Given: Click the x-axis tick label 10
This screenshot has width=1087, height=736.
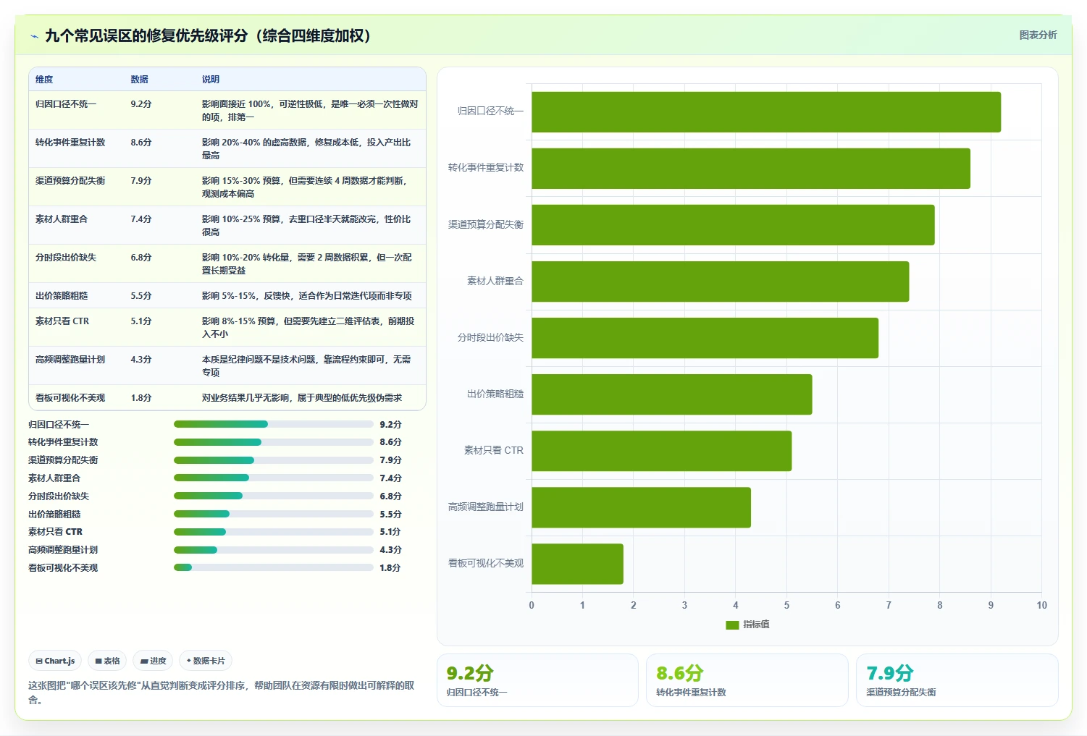Looking at the screenshot, I should click(x=1041, y=606).
